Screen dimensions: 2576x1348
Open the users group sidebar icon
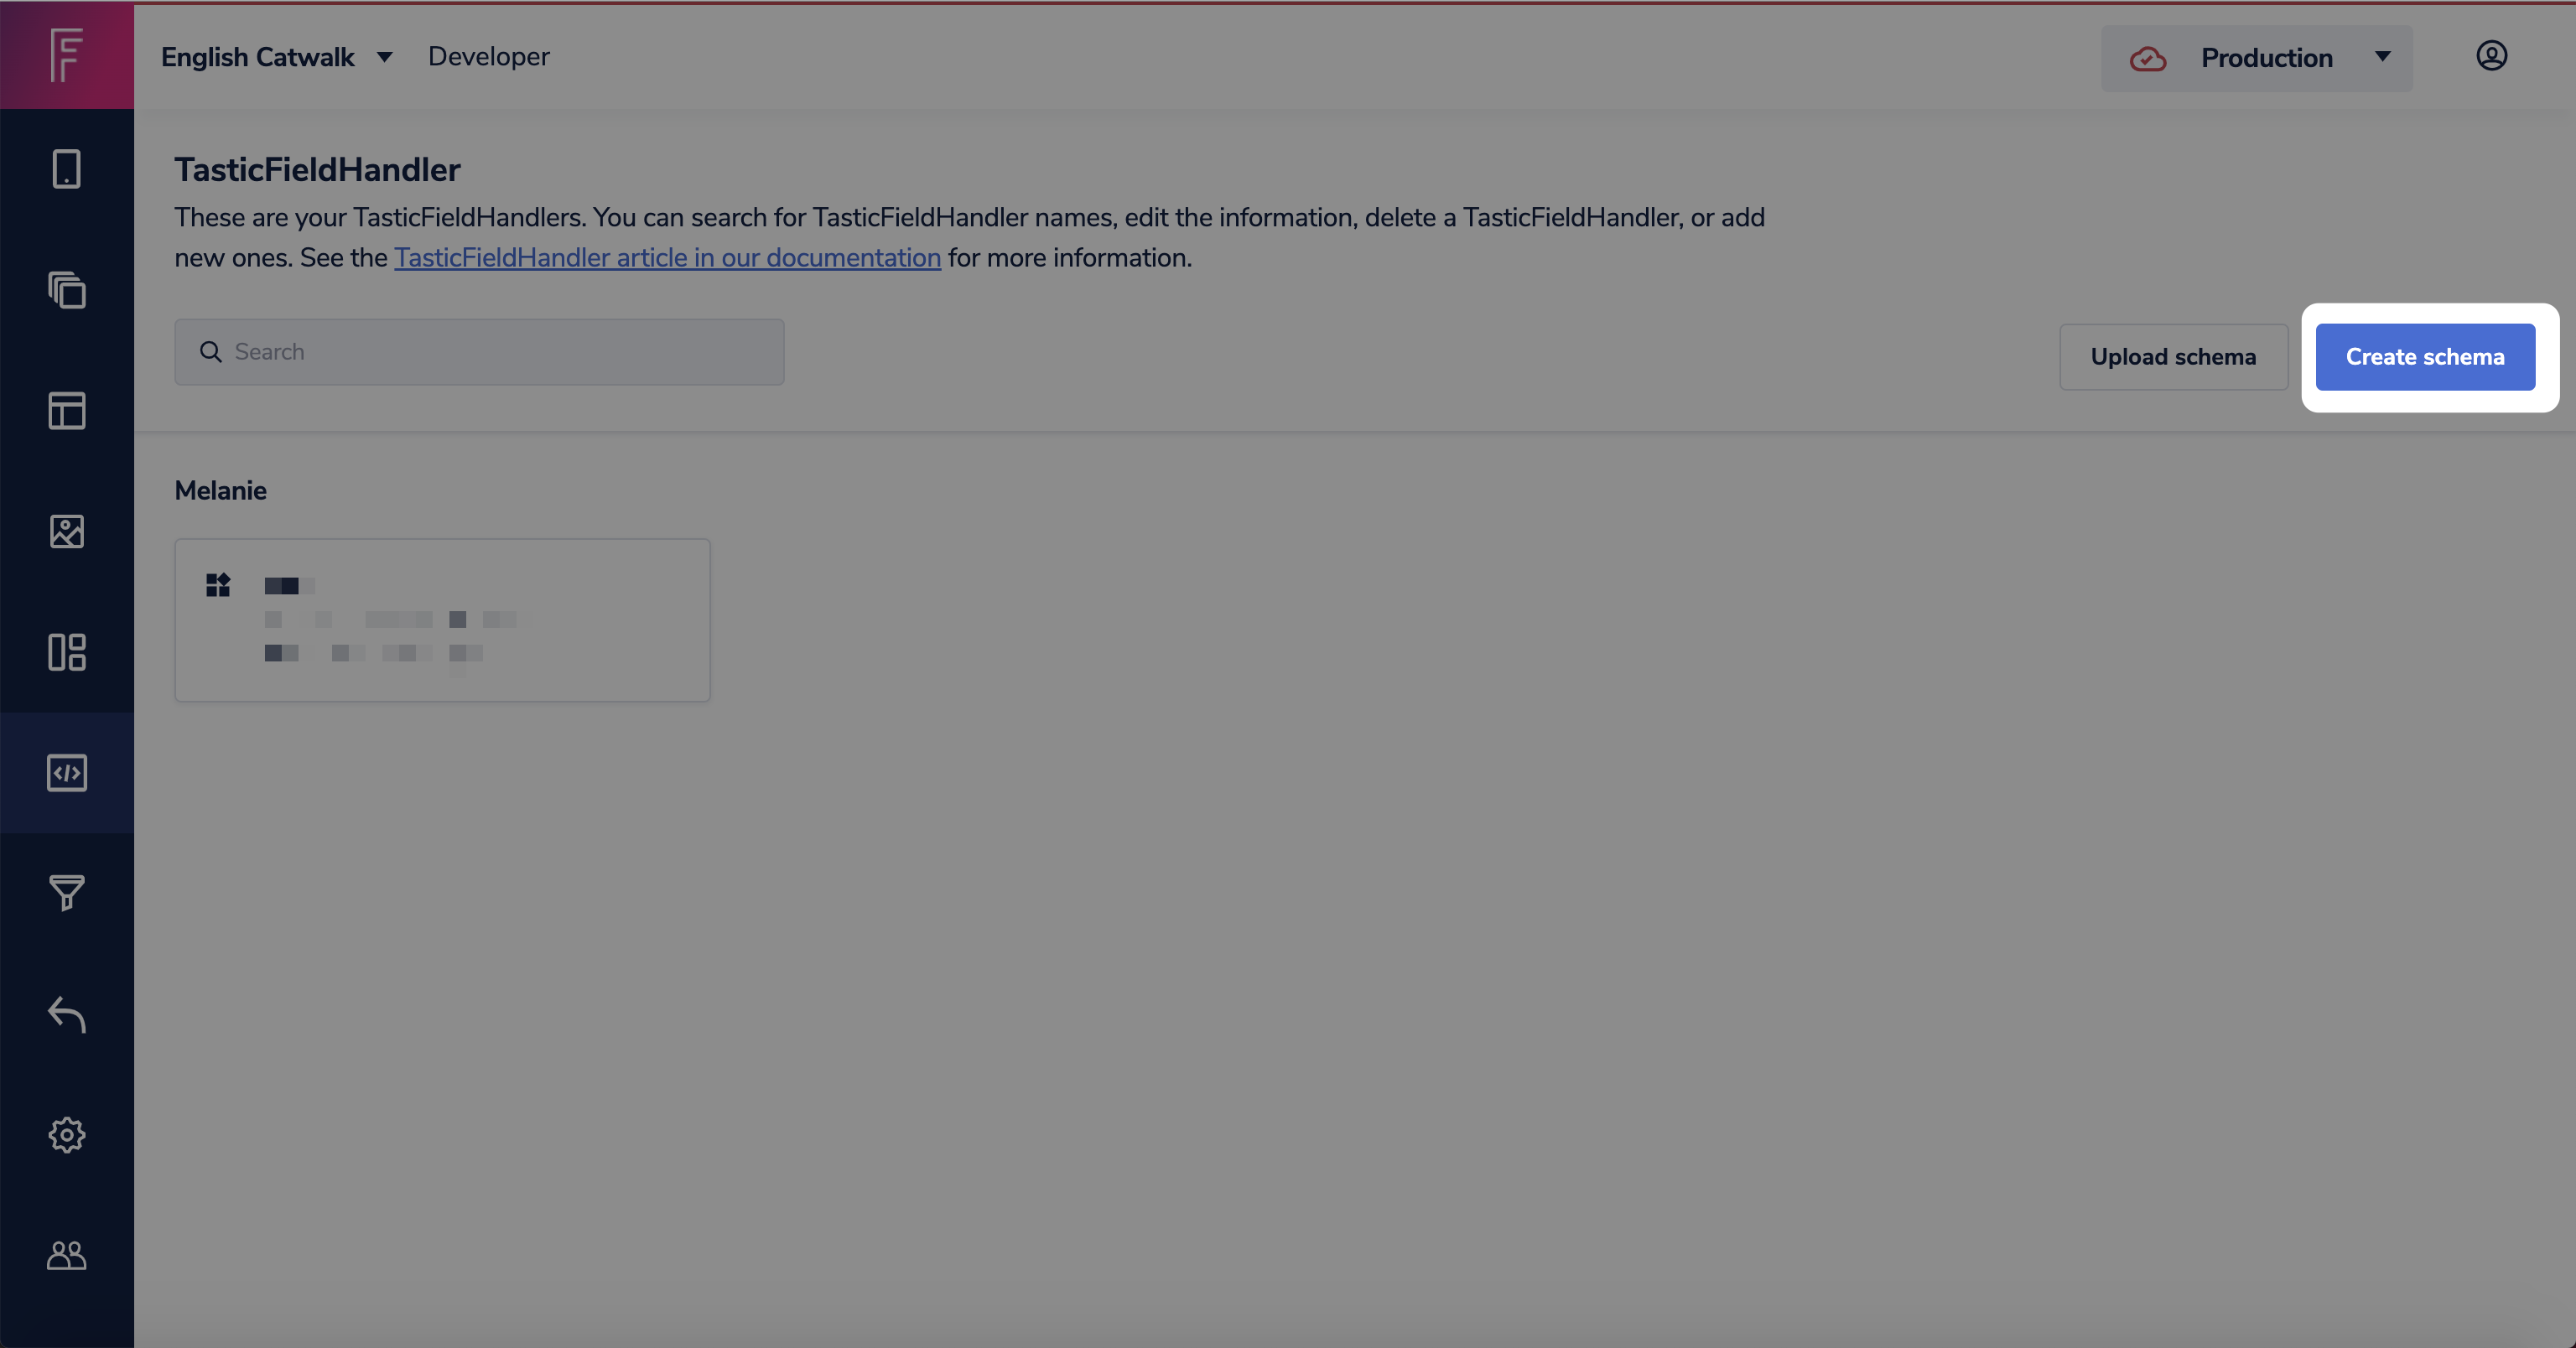(66, 1255)
